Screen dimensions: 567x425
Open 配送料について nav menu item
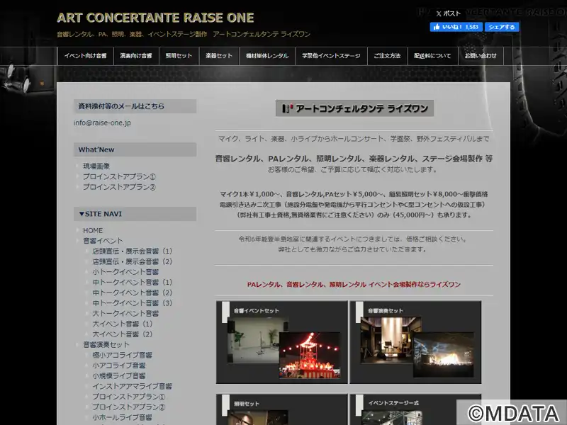click(432, 56)
